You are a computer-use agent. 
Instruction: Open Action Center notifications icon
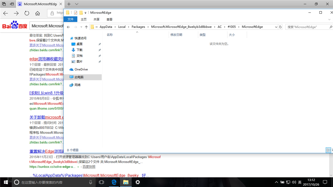pos(325,182)
